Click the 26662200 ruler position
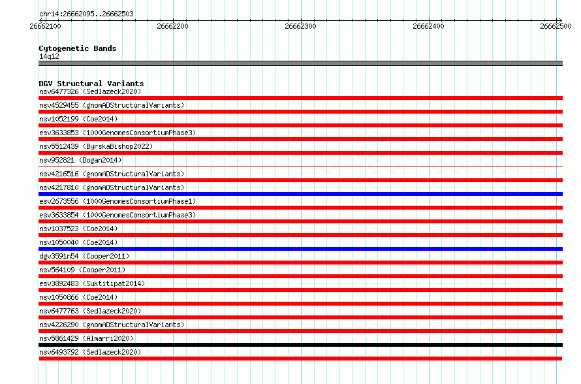The image size is (581, 384). point(173,26)
